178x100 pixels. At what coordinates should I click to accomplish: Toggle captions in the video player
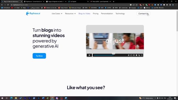134,55
